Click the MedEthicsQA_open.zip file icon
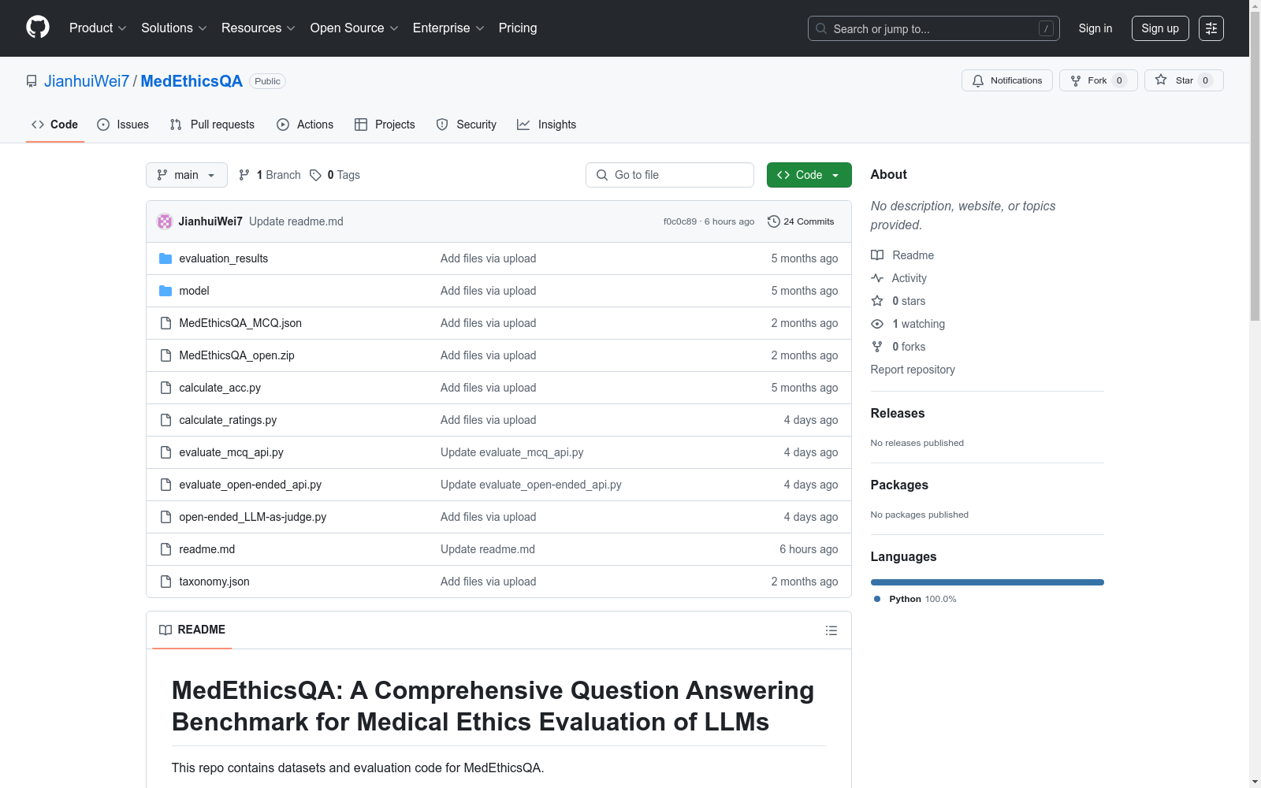1261x788 pixels. 166,355
